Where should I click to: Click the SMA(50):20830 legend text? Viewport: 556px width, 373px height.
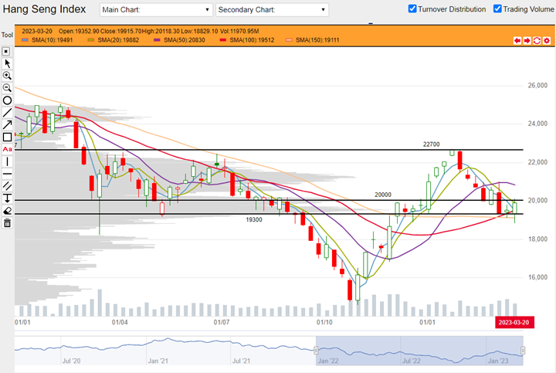coord(184,40)
